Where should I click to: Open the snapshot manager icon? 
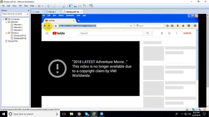[64, 6]
